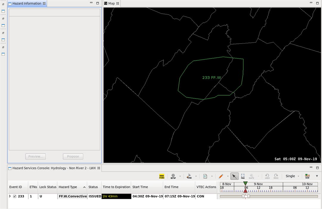
Task: Click the 10-Nov date on timeline ruler
Action: coord(307,184)
